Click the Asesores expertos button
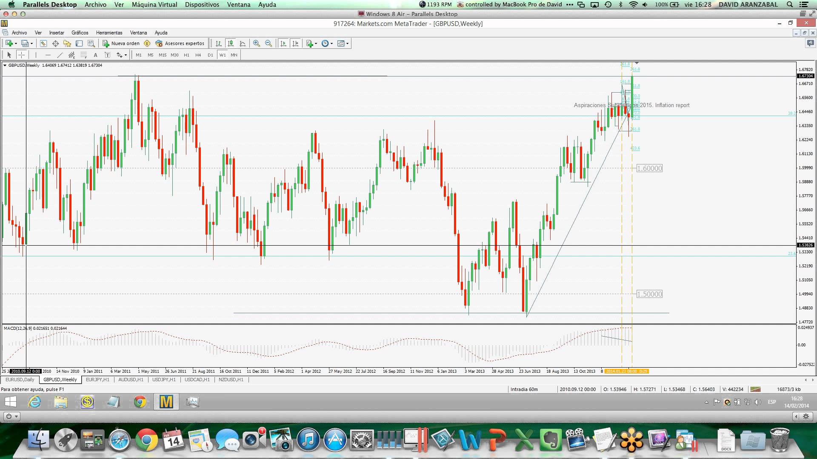The image size is (817, 459). (180, 43)
